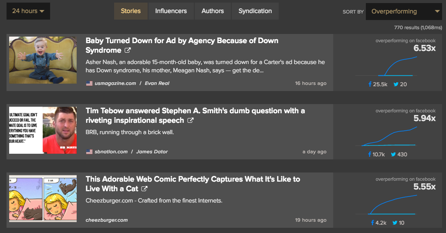Click Facebook icon showing 25.5k shares
Viewport: 446px width, 233px height.
371,84
